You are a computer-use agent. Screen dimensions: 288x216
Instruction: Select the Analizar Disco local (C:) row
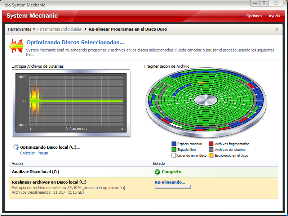(143, 172)
